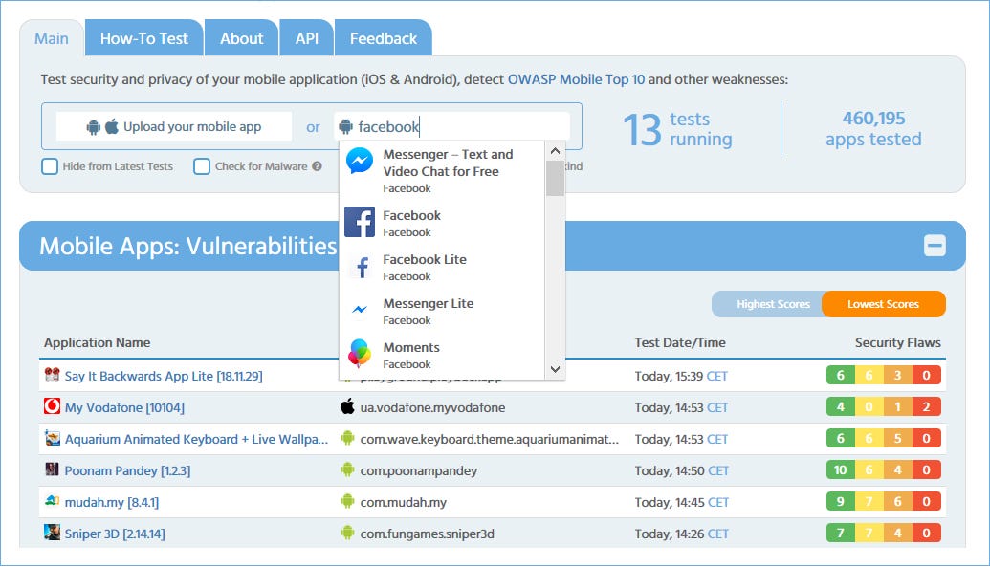This screenshot has width=990, height=567.
Task: Click the Apple icon beside ua.vodafone.myvodafone
Action: pyautogui.click(x=347, y=406)
